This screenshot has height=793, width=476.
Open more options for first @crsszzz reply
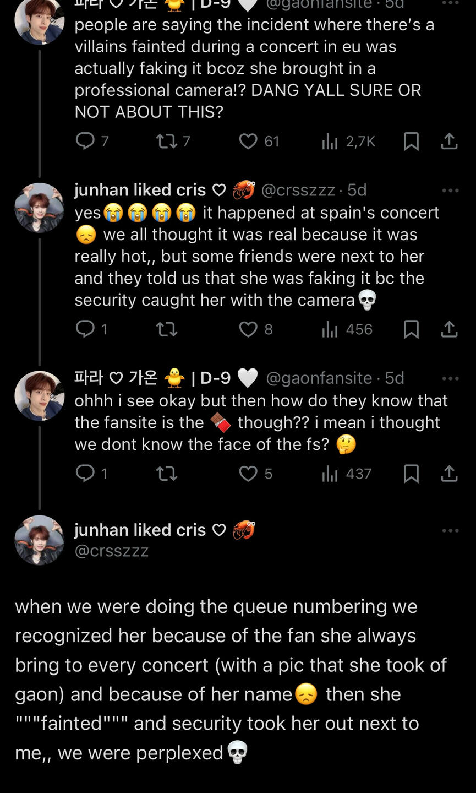[450, 191]
